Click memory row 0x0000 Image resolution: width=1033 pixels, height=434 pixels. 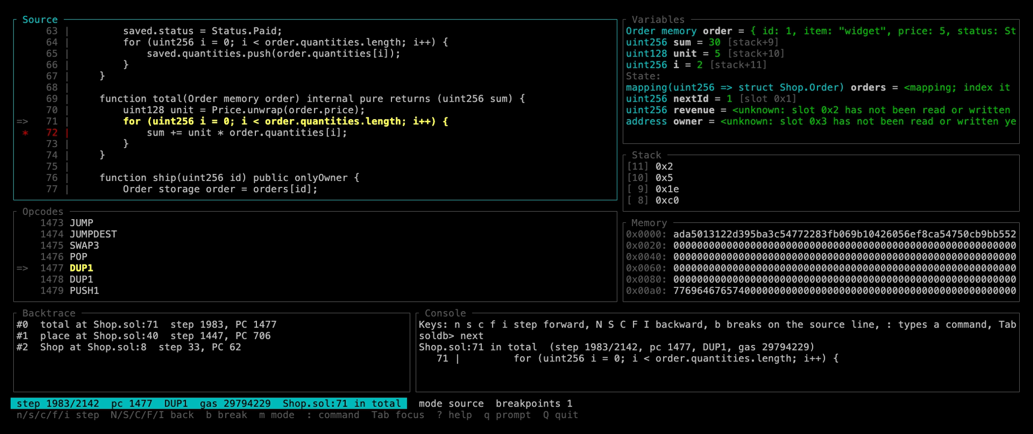(821, 234)
